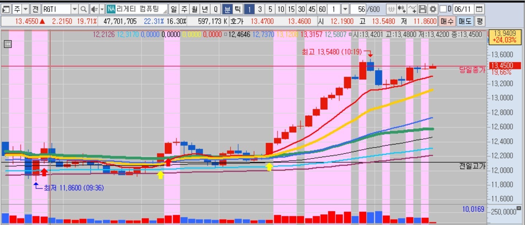
Task: Switch to 년 (yearly) chart tab
Action: click(x=205, y=9)
